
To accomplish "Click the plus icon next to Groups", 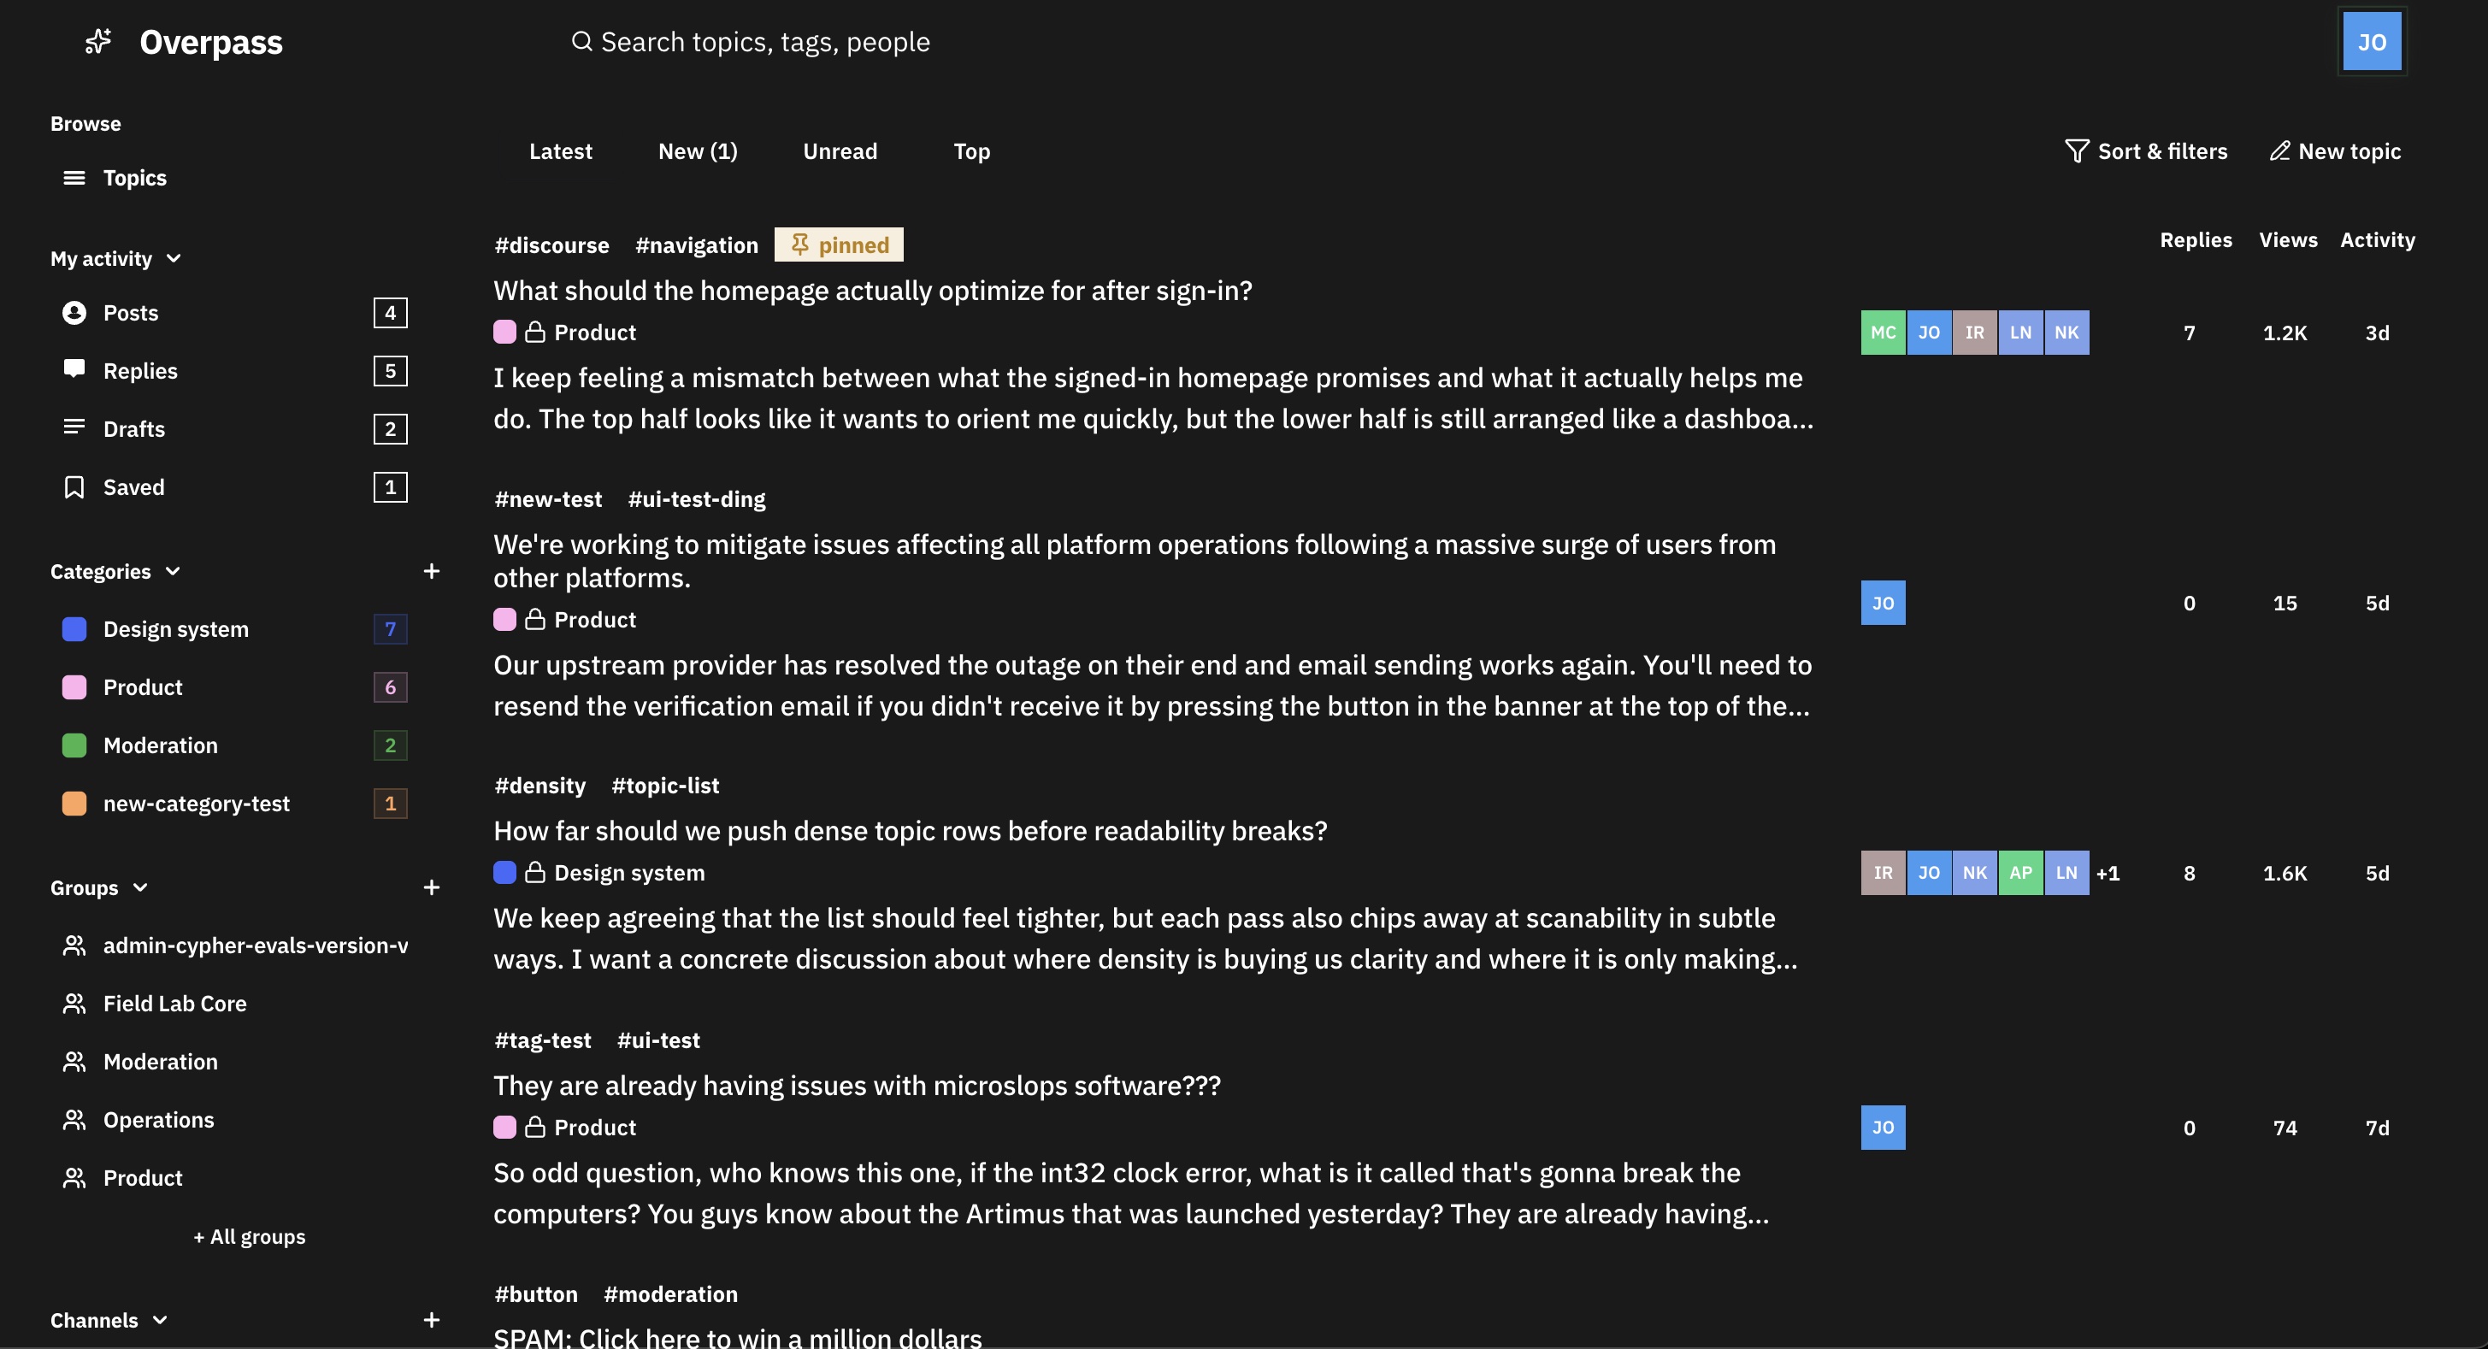I will point(432,887).
